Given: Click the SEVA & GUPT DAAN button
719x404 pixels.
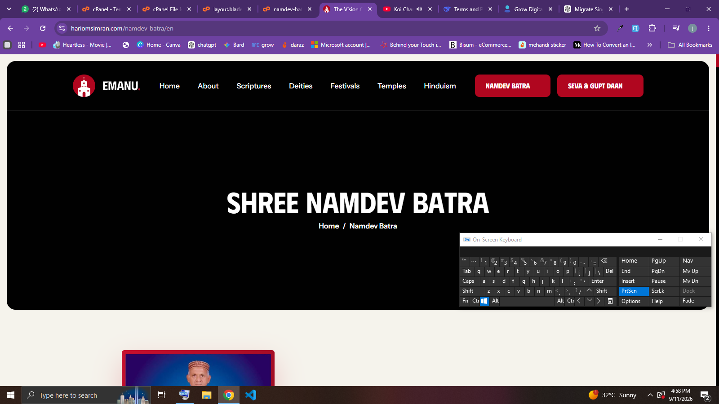Looking at the screenshot, I should coord(600,86).
